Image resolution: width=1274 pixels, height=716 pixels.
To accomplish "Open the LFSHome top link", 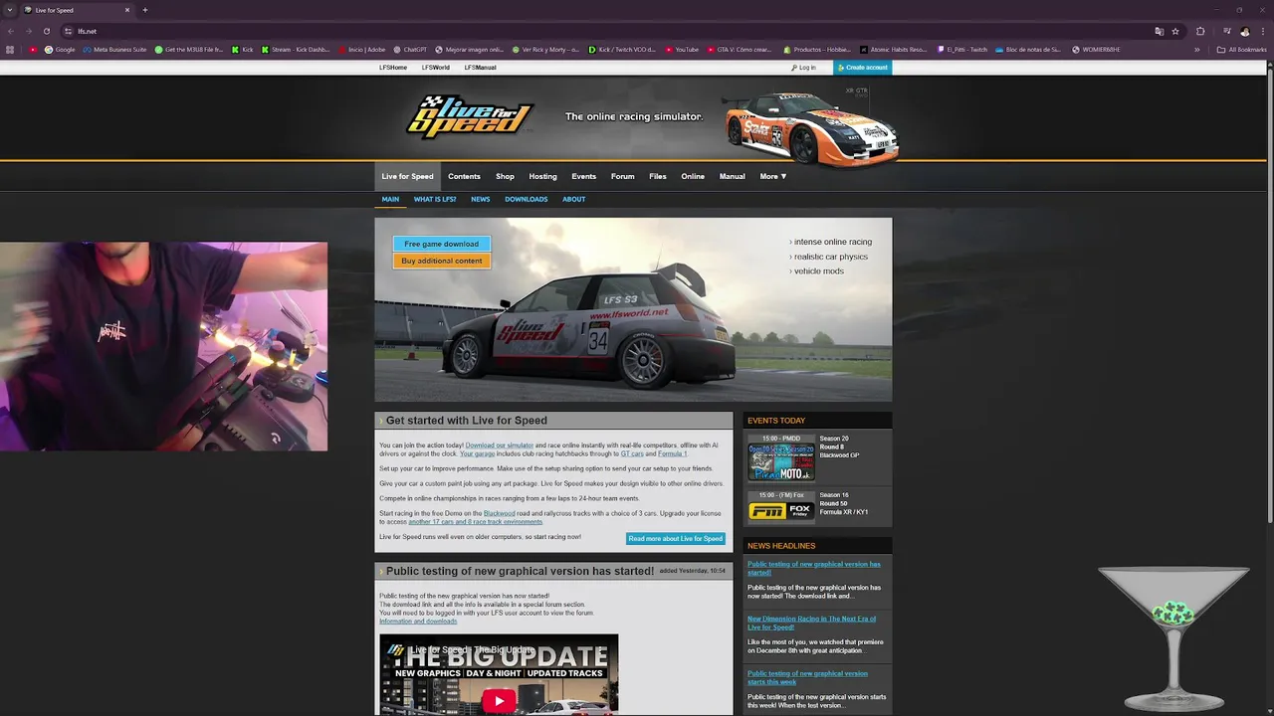I will point(393,68).
